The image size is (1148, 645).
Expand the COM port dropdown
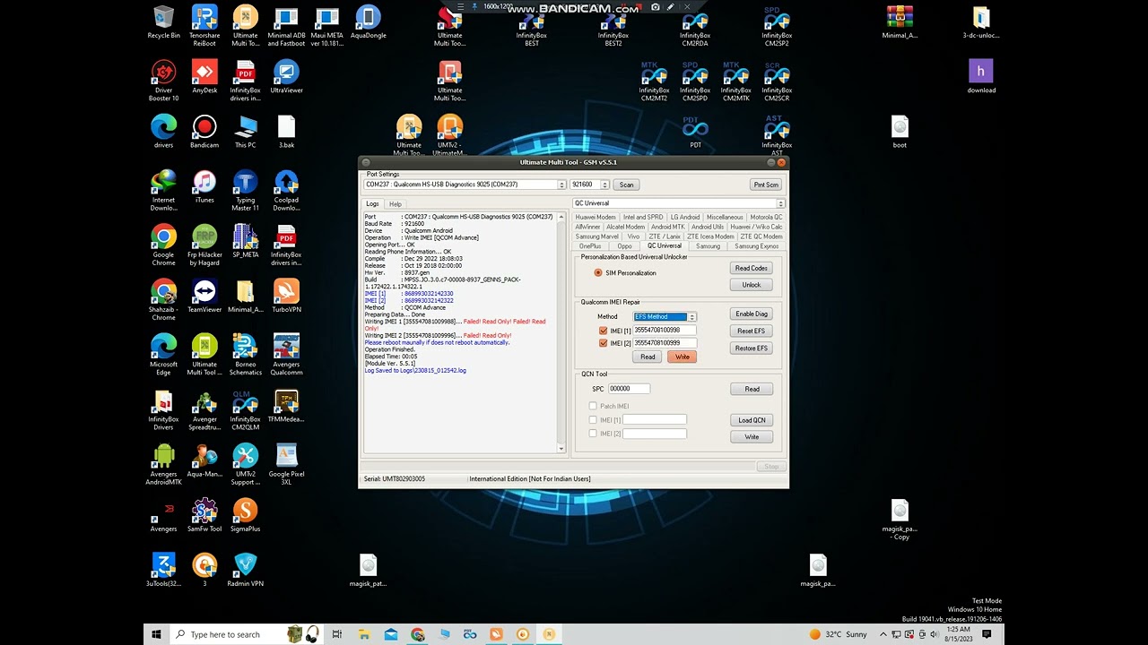click(561, 185)
